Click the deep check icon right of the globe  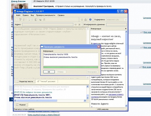44,20
